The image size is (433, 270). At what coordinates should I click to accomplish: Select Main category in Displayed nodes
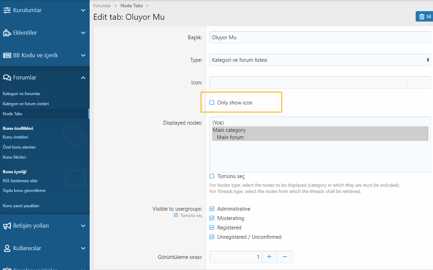point(320,130)
